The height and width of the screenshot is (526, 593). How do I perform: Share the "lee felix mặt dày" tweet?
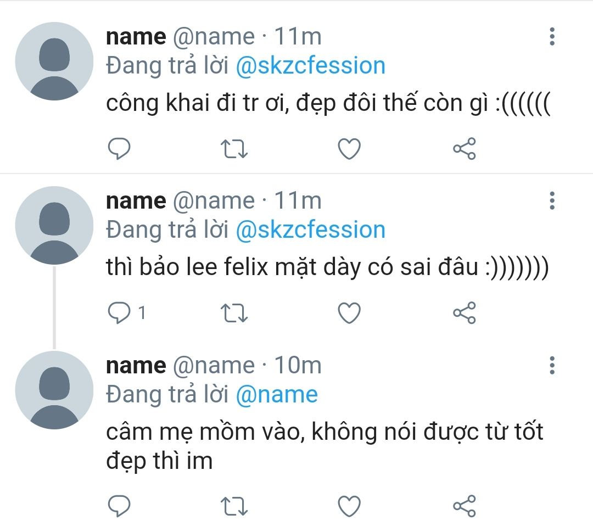[x=464, y=313]
